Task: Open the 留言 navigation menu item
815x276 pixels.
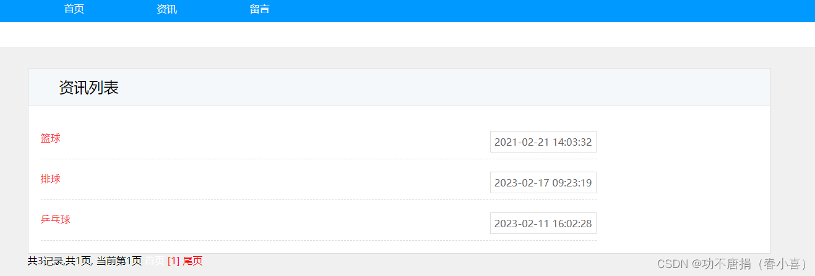Action: click(x=260, y=9)
